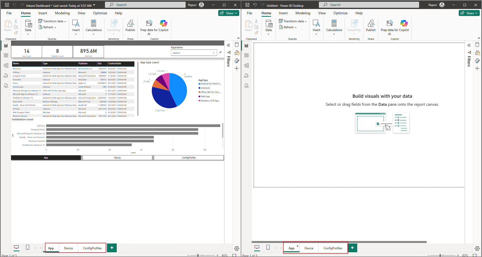Switch to Model view in Intune Dashboard sidebar
The height and width of the screenshot is (257, 482).
[x=6, y=65]
